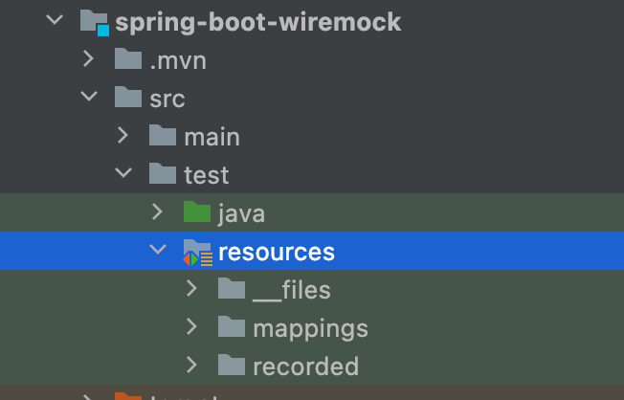624x400 pixels.
Task: Click the spring-boot-wiremock module folder icon
Action: pyautogui.click(x=95, y=22)
